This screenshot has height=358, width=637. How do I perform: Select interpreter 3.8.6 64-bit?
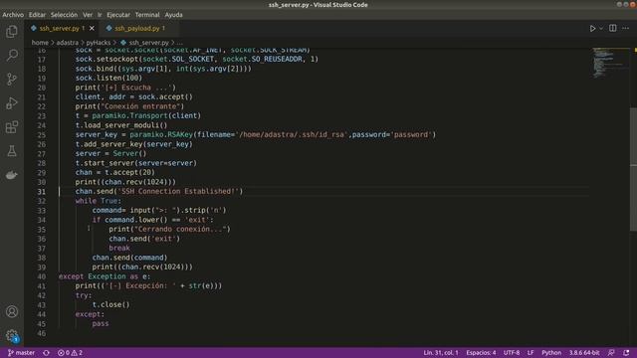click(584, 353)
